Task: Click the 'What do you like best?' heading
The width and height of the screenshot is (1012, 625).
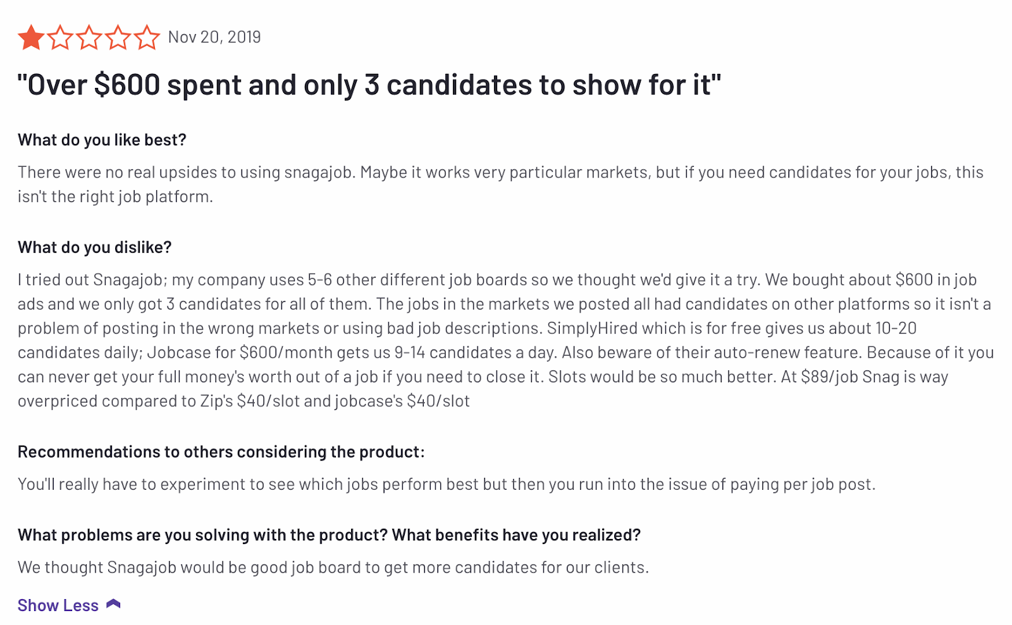Action: click(x=102, y=140)
